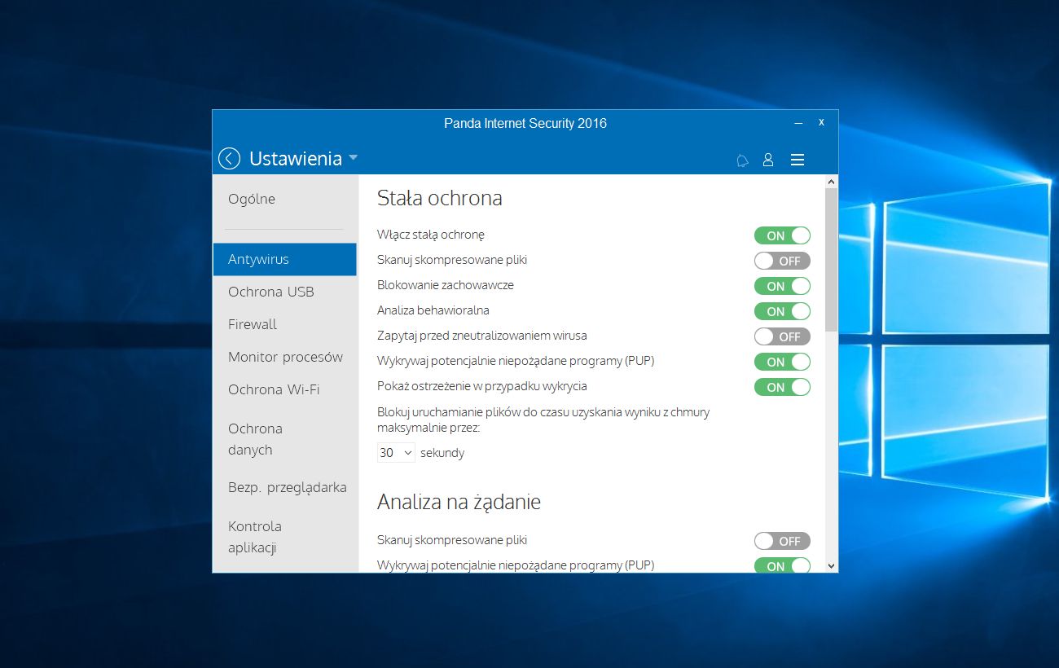Enable Skanuj skompresowane pliki under Analiza na żądanie

click(782, 541)
